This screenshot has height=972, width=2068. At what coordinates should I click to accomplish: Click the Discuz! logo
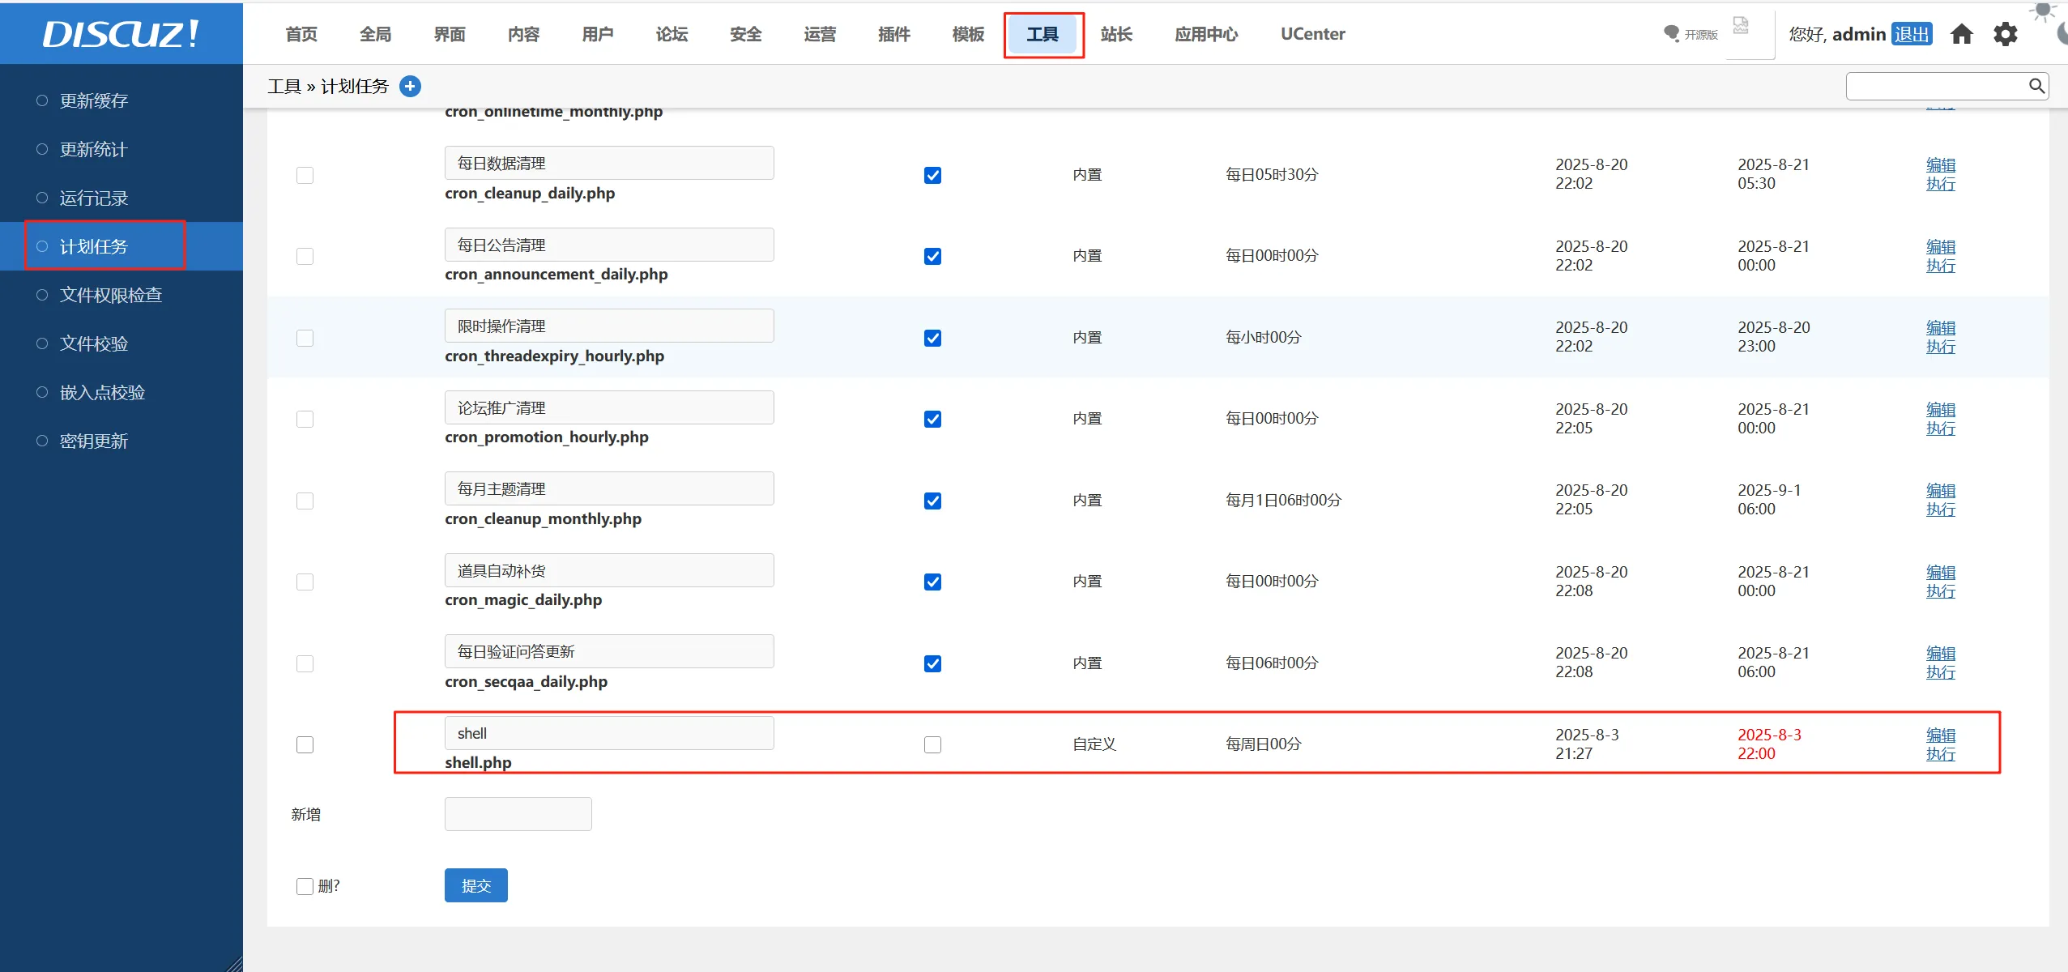pyautogui.click(x=121, y=33)
